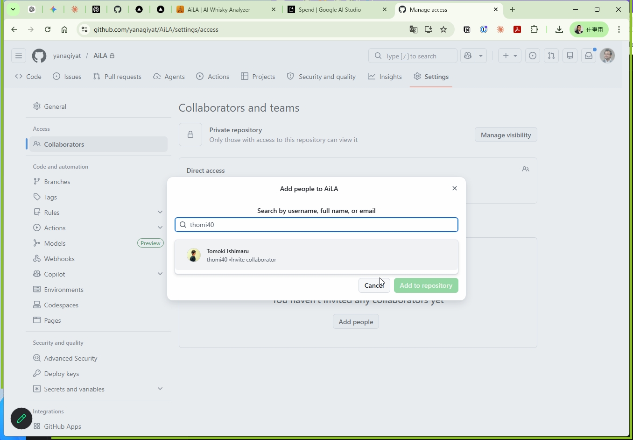633x440 pixels.
Task: Click Manage visibility button
Action: (506, 135)
